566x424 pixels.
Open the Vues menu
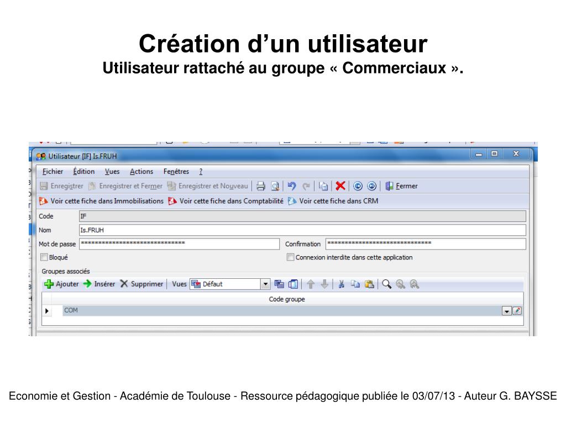(x=112, y=172)
